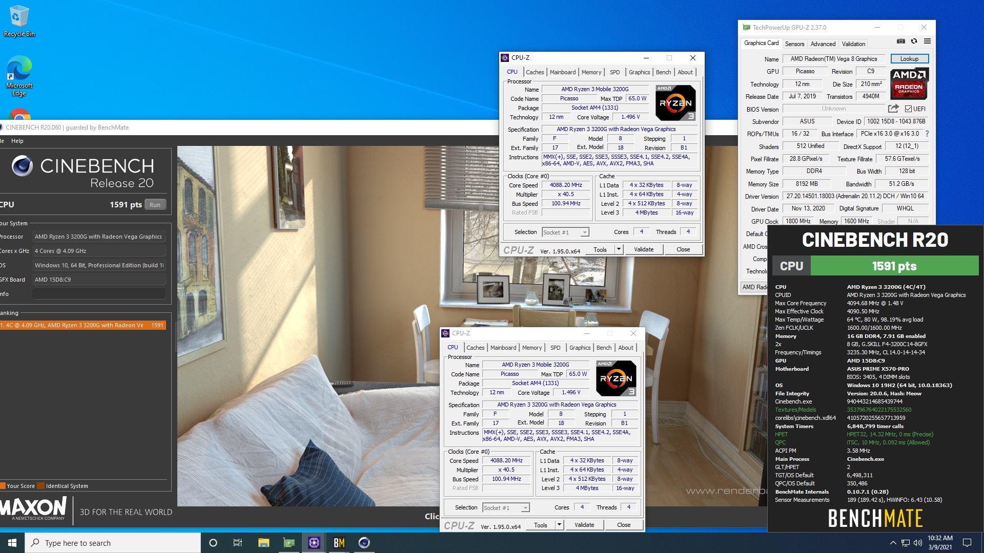This screenshot has height=553, width=984.
Task: Switch to Caches tab in upper CPU-Z
Action: coord(535,72)
